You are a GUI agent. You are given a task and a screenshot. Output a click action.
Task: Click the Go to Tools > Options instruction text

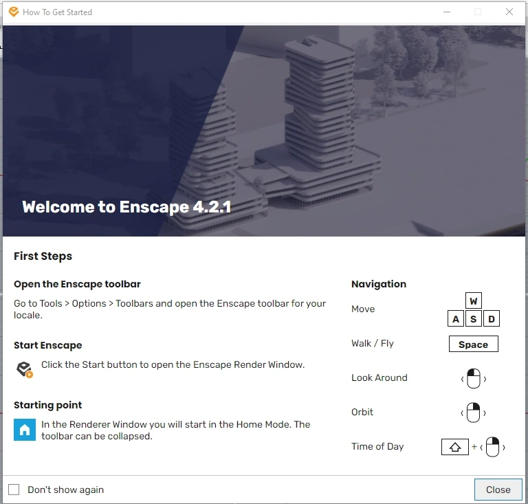[170, 309]
